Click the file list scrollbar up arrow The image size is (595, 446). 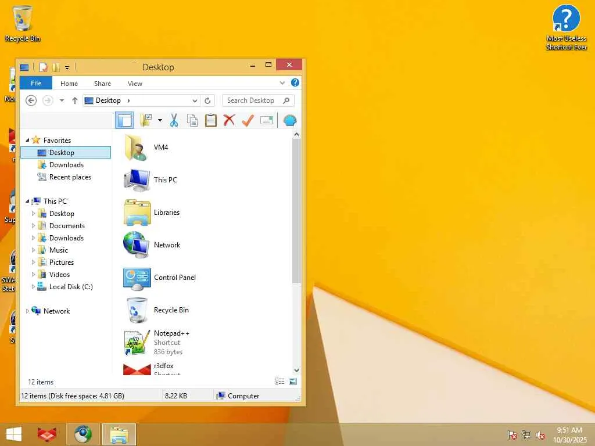[x=296, y=135]
